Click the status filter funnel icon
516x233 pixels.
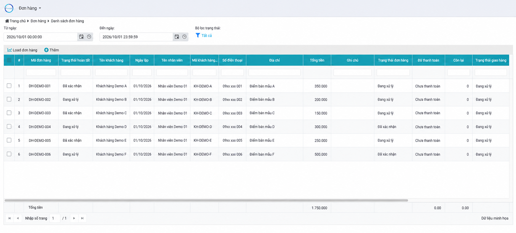pos(198,35)
